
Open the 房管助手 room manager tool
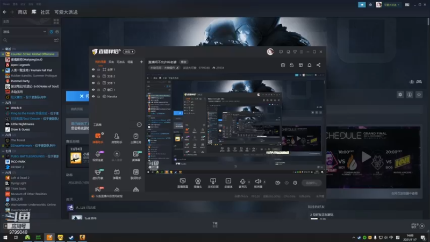[117, 138]
